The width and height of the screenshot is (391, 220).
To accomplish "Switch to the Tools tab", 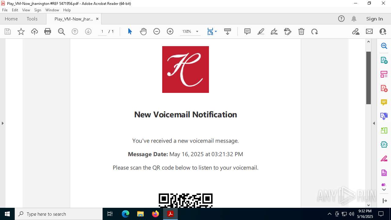I will point(32,19).
